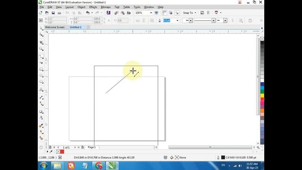Select the Pick tool
The width and height of the screenshot is (302, 170).
pos(41,28)
